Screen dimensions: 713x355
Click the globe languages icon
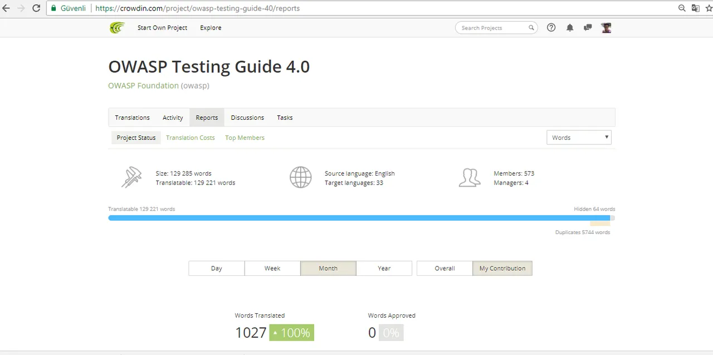tap(300, 178)
